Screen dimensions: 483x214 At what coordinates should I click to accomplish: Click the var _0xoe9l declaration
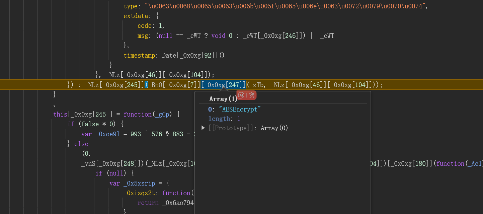click(139, 134)
